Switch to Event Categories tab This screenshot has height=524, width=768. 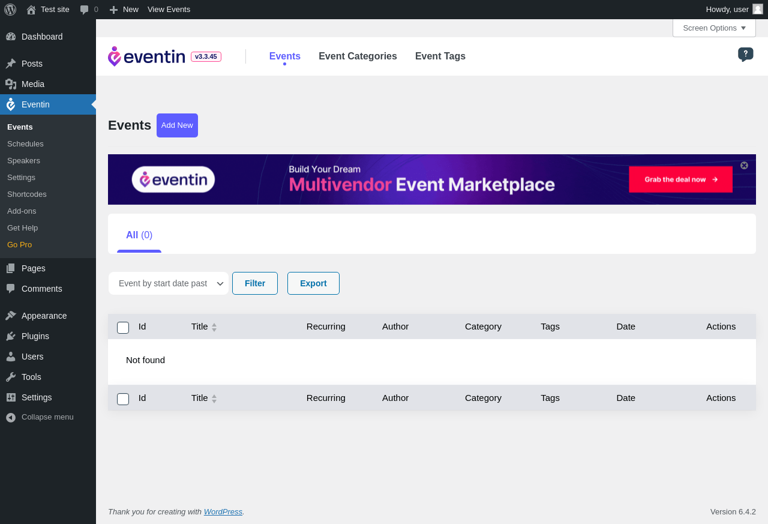coord(358,56)
